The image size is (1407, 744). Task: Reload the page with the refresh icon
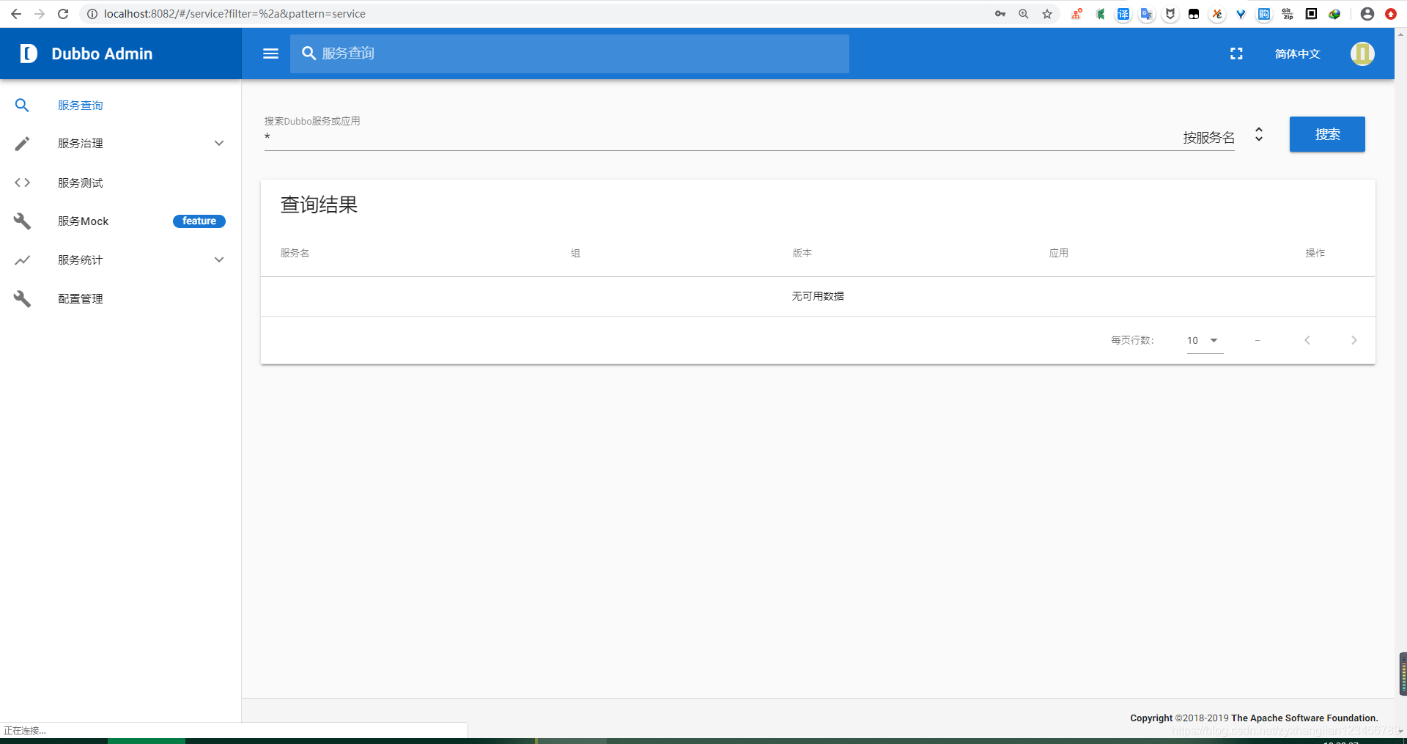coord(63,14)
